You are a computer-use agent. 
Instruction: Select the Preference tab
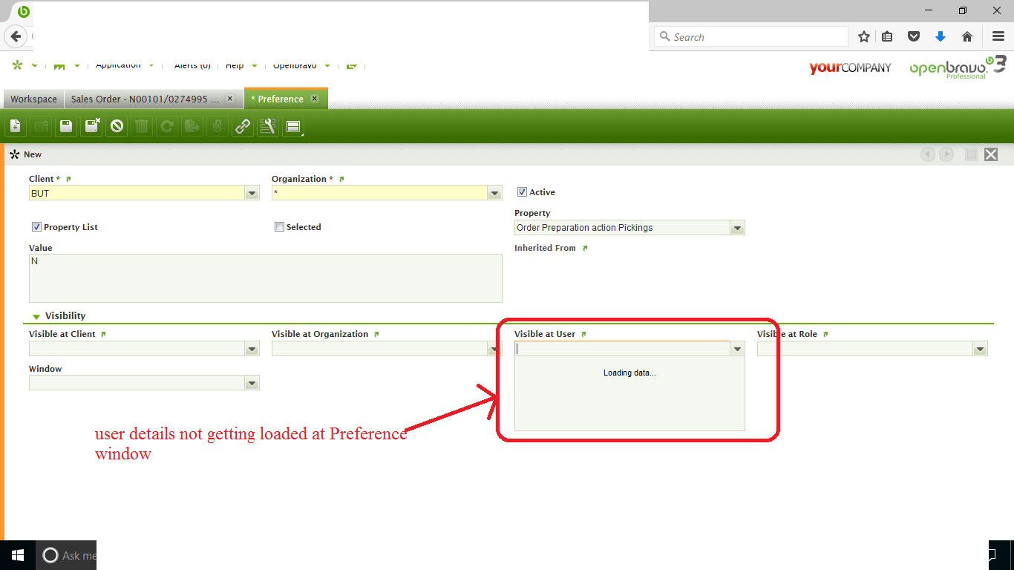(x=286, y=98)
